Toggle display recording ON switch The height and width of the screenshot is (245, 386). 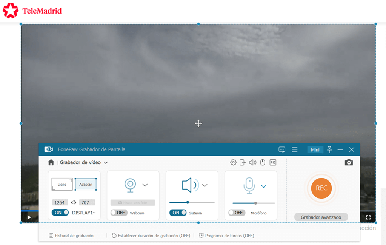pos(60,213)
